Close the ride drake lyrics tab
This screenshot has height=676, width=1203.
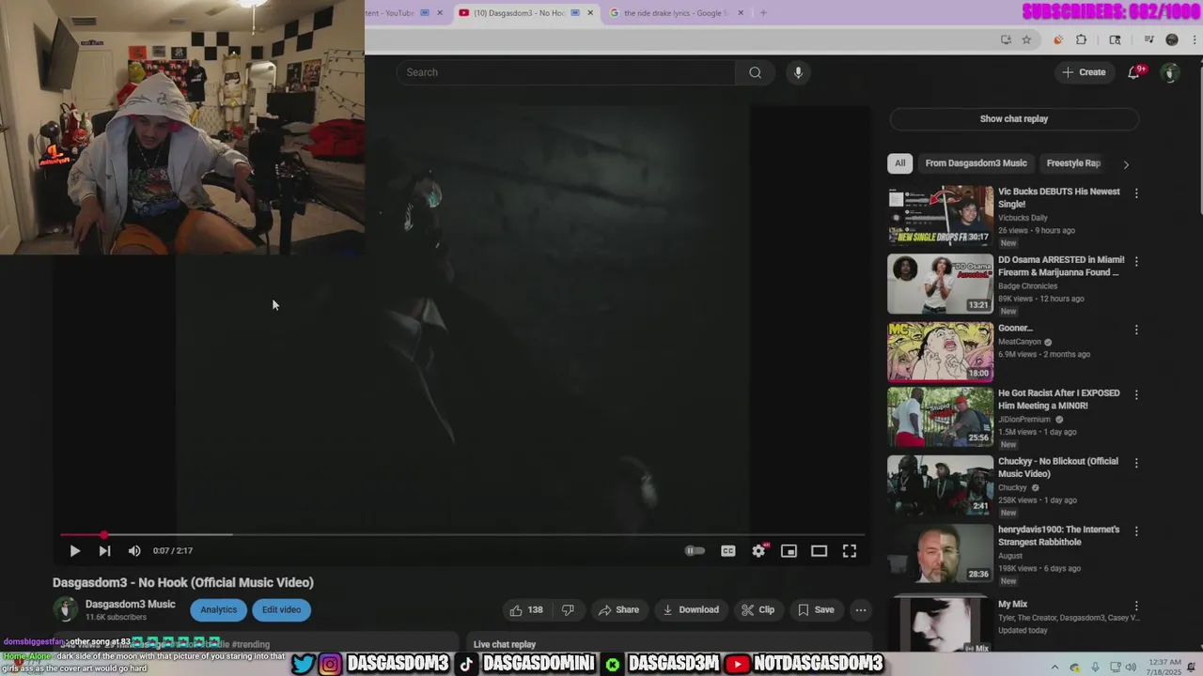[x=741, y=13]
